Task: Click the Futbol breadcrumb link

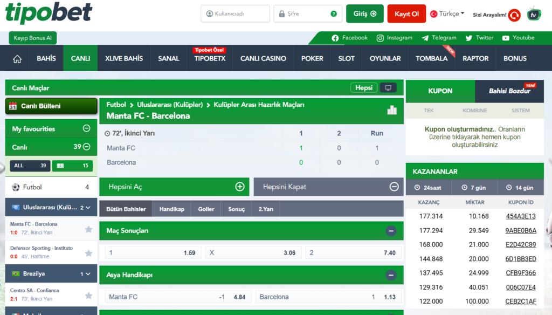Action: coord(116,105)
